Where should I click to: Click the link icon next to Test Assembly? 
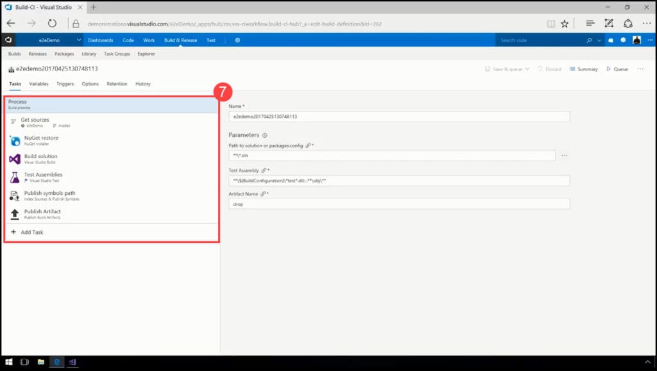pos(264,170)
